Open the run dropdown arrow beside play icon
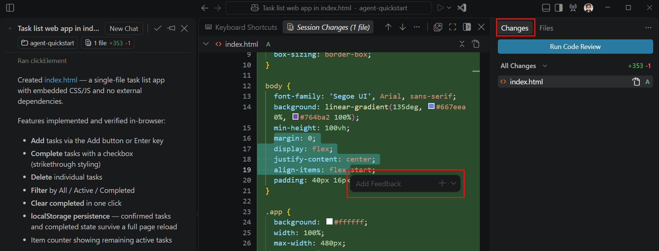Screen dimensions: 659x251 (449, 8)
